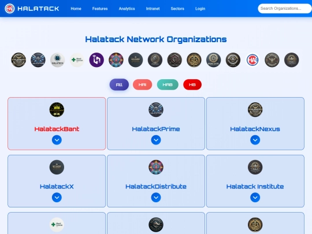Click the Halatack Institute name
312x234 pixels.
coord(255,187)
